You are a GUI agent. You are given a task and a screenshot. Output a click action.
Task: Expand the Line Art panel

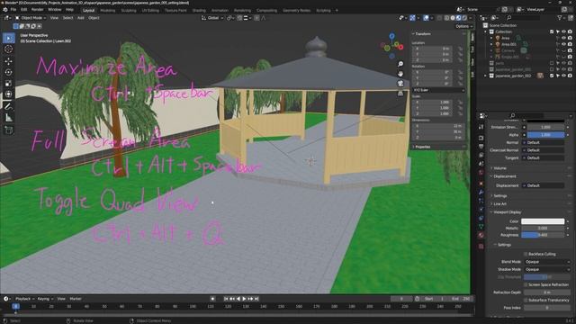click(x=499, y=204)
